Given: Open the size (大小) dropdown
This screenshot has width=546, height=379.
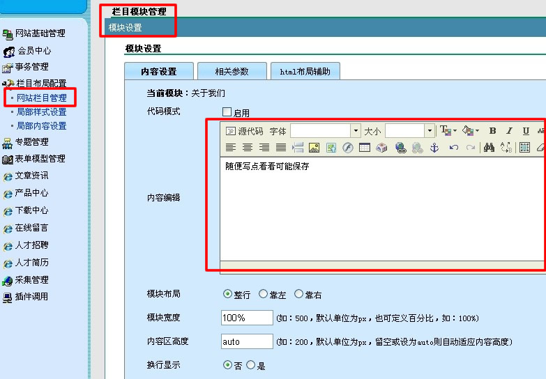Looking at the screenshot, I should (x=430, y=131).
